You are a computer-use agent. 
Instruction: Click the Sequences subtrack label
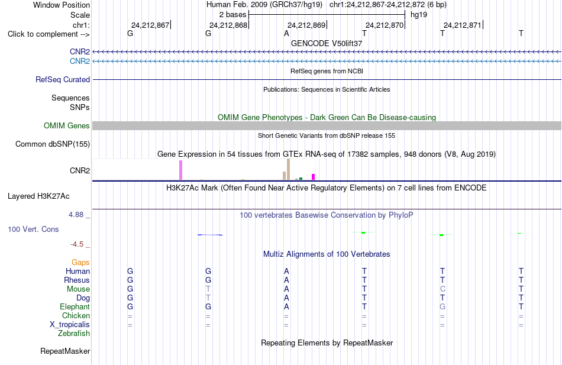[70, 98]
